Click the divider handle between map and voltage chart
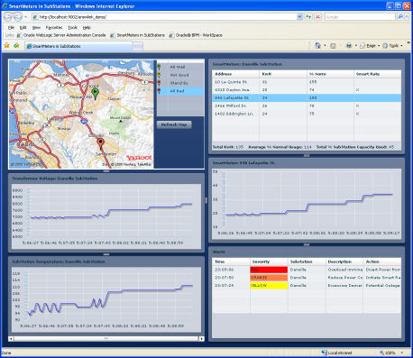413x358 pixels. click(x=106, y=171)
